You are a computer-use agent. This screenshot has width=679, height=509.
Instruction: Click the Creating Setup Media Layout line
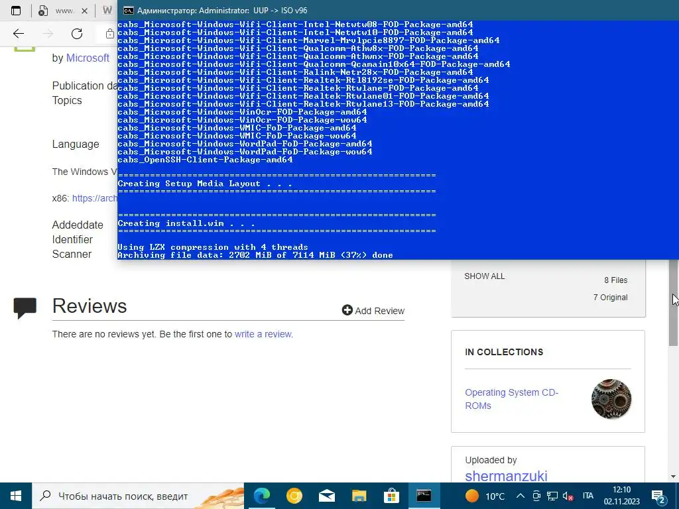pos(205,184)
